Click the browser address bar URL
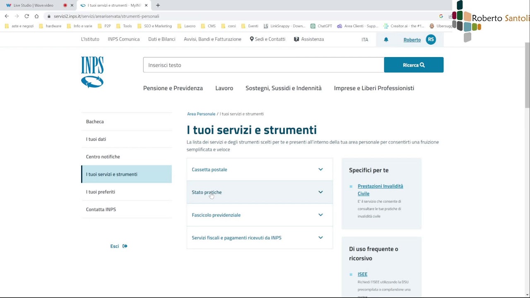This screenshot has width=530, height=298. [106, 16]
